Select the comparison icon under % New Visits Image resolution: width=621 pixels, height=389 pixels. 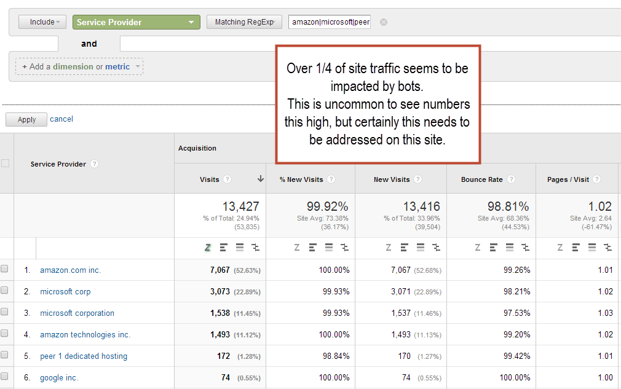[344, 248]
